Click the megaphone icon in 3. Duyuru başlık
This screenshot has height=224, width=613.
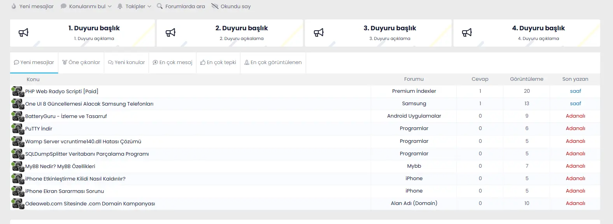[319, 33]
